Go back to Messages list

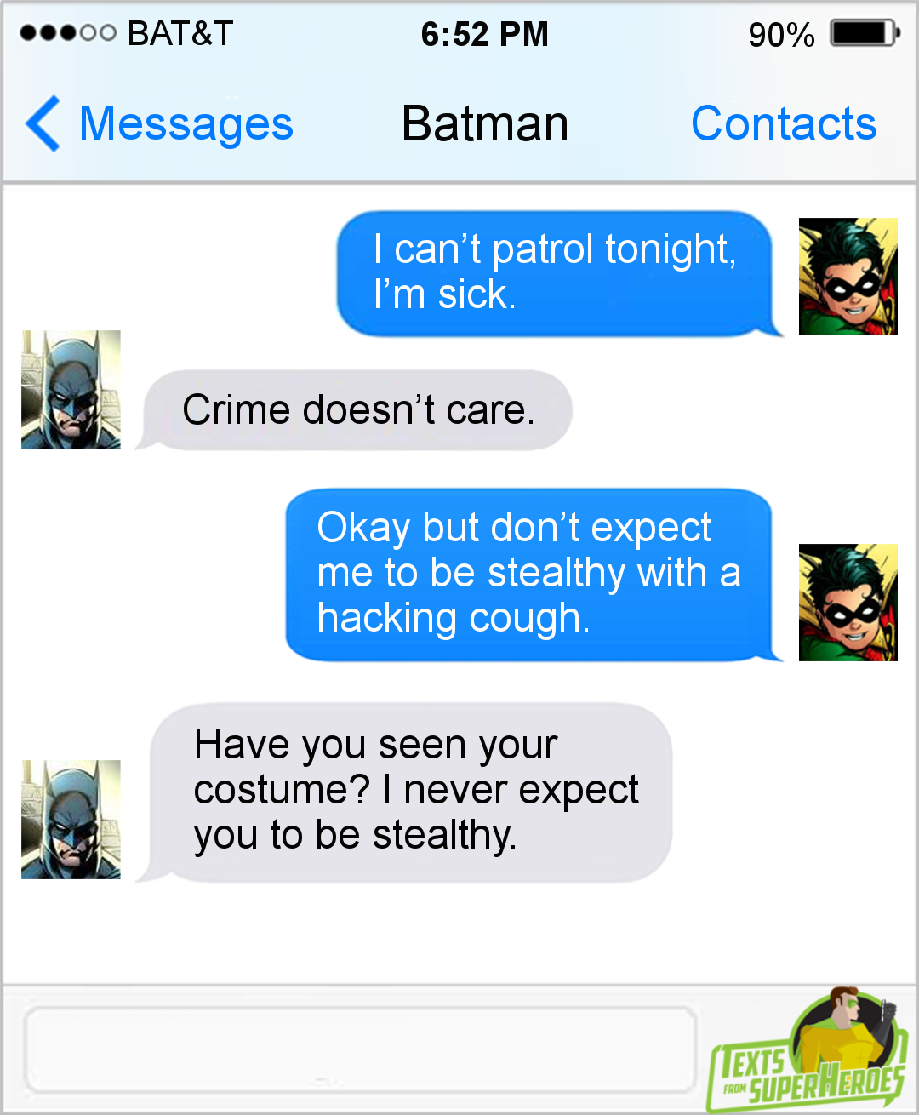[x=186, y=124]
